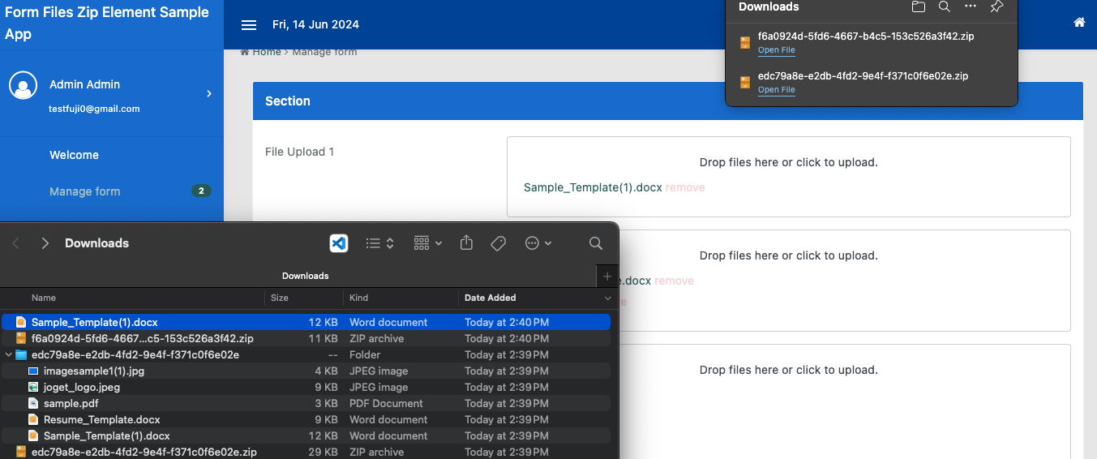This screenshot has height=459, width=1097.
Task: Click the tag icon in Finder toolbar
Action: coord(499,243)
